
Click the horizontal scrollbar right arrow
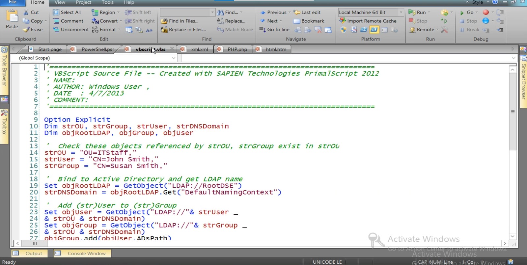coord(505,243)
